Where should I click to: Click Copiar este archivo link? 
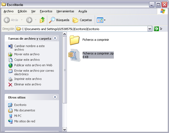pyautogui.click(x=27, y=60)
